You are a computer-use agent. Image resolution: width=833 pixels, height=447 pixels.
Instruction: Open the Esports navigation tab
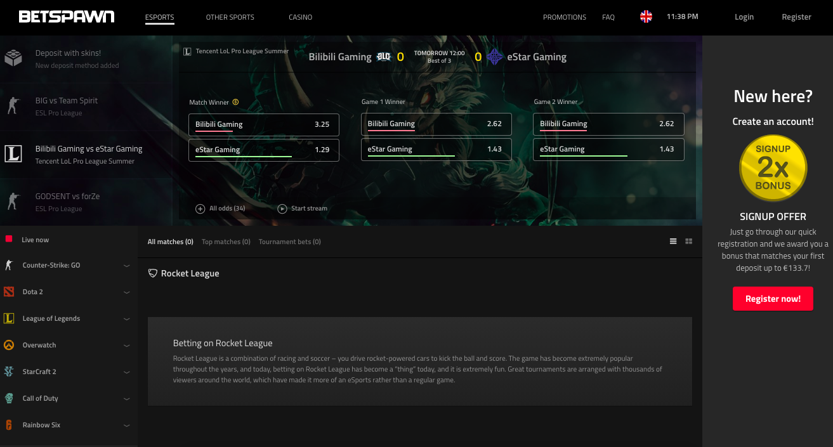click(159, 17)
